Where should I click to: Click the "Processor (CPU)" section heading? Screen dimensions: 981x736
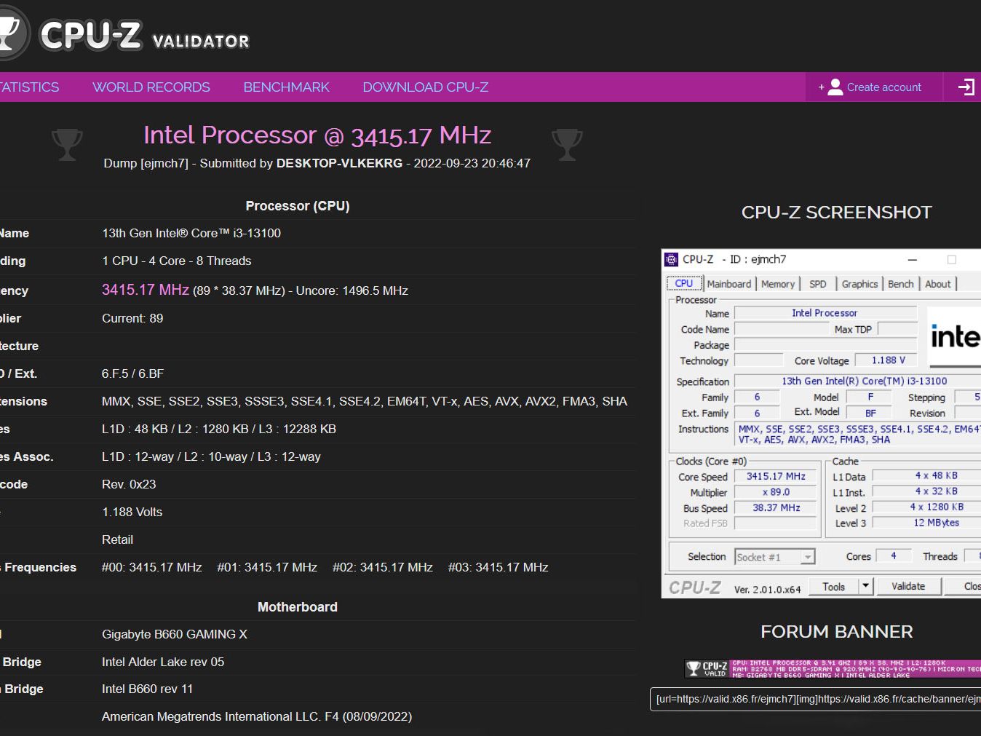pyautogui.click(x=298, y=206)
